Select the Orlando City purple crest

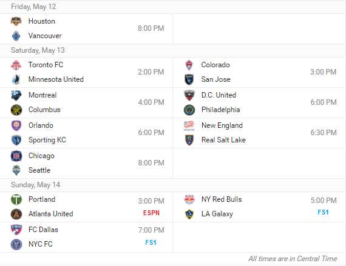(x=16, y=126)
